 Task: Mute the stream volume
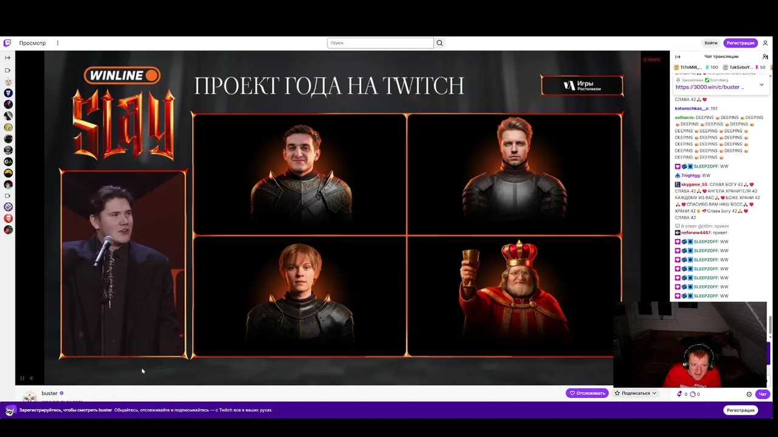(32, 378)
